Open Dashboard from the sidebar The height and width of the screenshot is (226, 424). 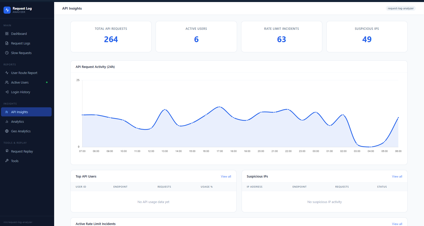coord(26,34)
